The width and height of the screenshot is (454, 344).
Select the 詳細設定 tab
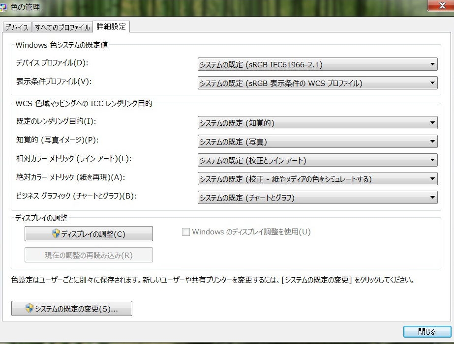click(111, 27)
